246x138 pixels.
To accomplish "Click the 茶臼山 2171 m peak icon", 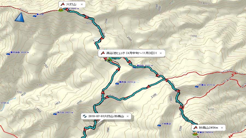I will coord(134,67).
